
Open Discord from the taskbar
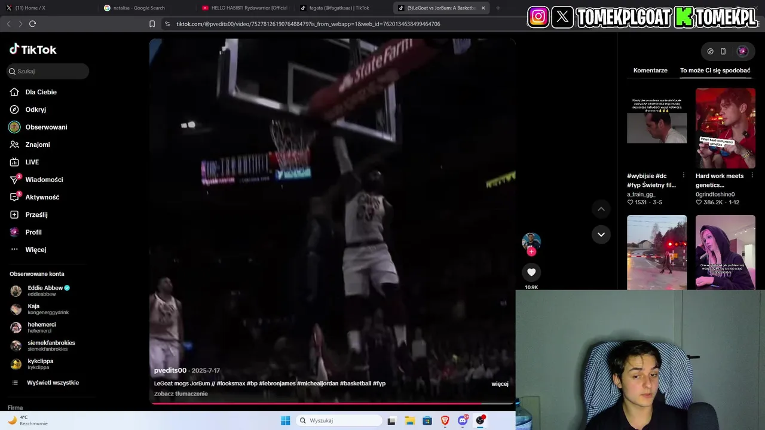pos(463,420)
